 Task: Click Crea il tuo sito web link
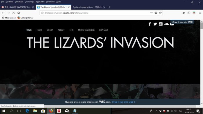point(124,102)
